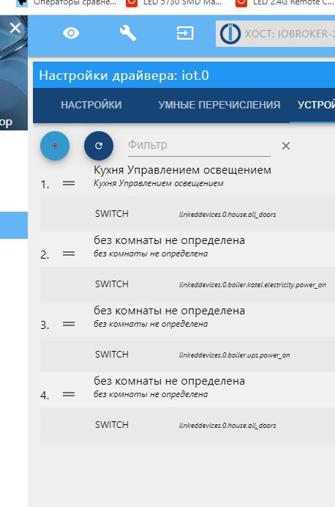Click linkeddevices.0.boiler.ups.power_on state

[x=235, y=355]
